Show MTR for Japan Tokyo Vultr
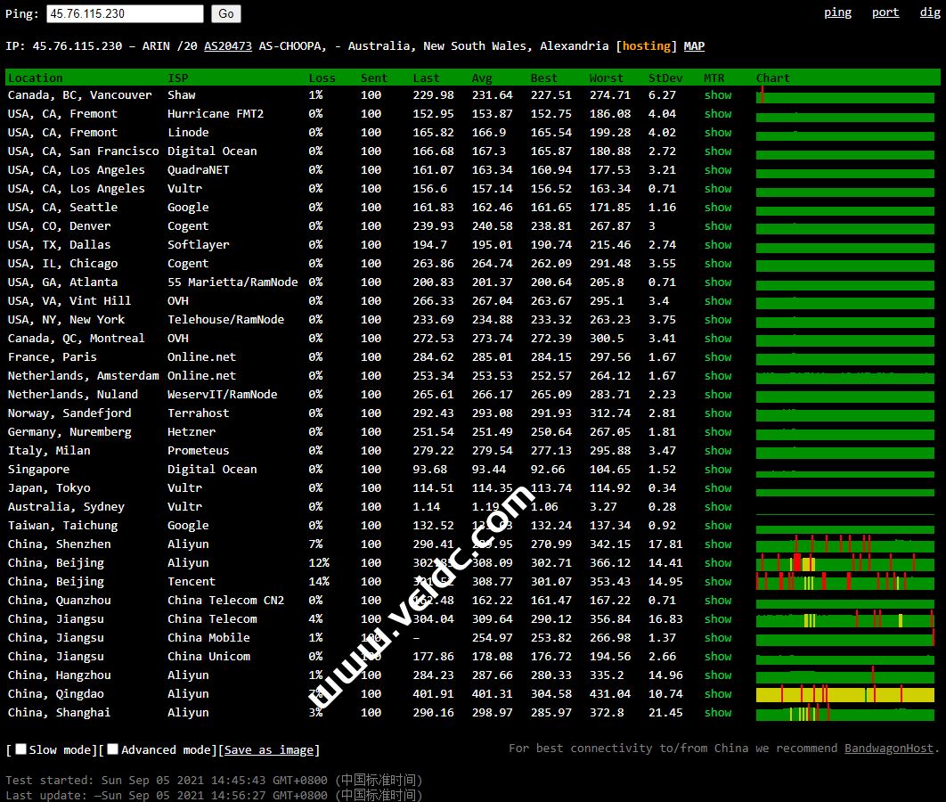Screen dimensions: 946x802 coord(717,488)
